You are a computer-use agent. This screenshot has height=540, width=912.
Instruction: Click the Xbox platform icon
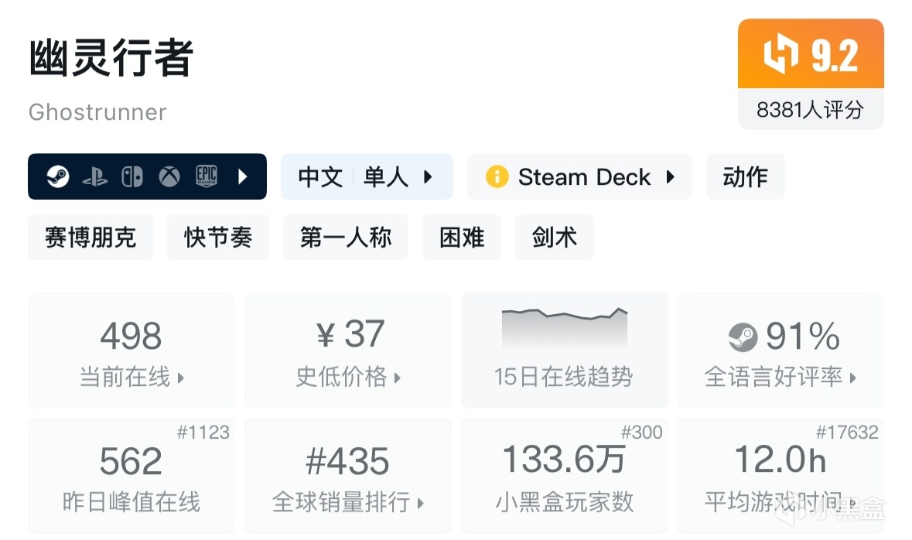169,177
